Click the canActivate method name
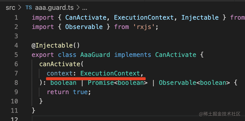Viewport: 245px width, 121px height. (59, 64)
